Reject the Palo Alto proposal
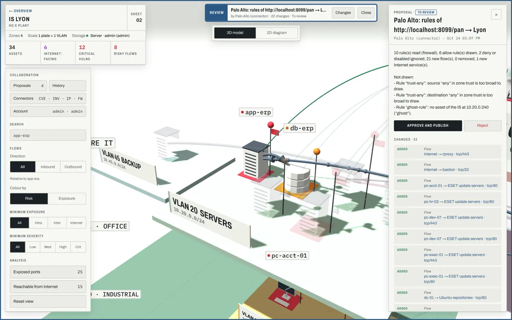Viewport: 512px width, 320px height. pyautogui.click(x=483, y=126)
